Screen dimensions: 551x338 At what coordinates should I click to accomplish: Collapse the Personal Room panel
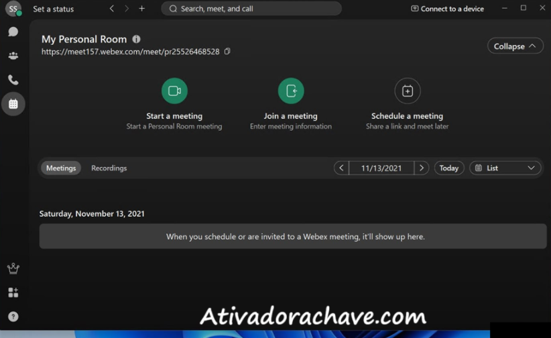coord(515,46)
